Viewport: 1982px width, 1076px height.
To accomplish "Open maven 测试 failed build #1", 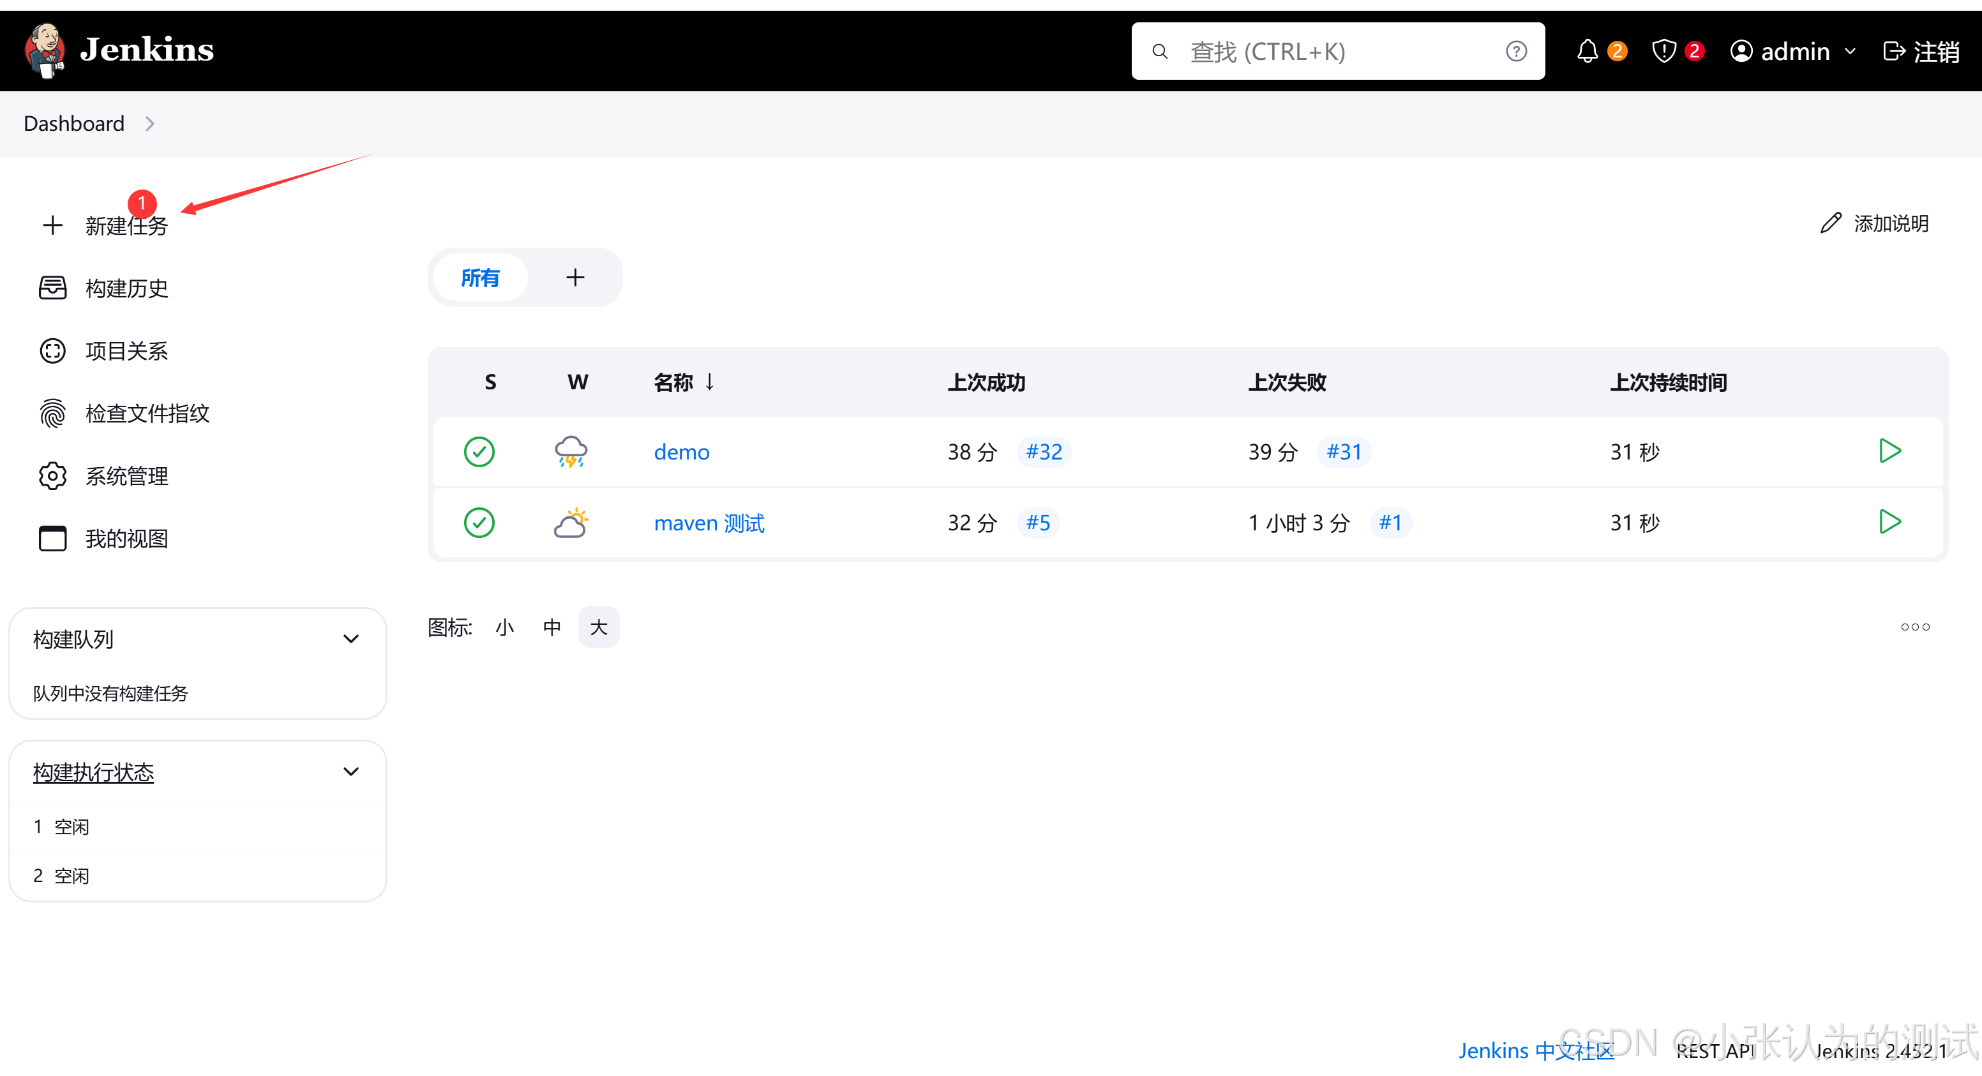I will pos(1390,523).
